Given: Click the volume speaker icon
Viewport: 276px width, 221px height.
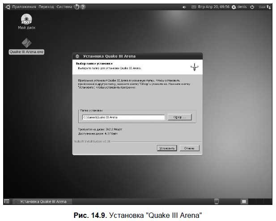Looking at the screenshot, I should [184, 7].
